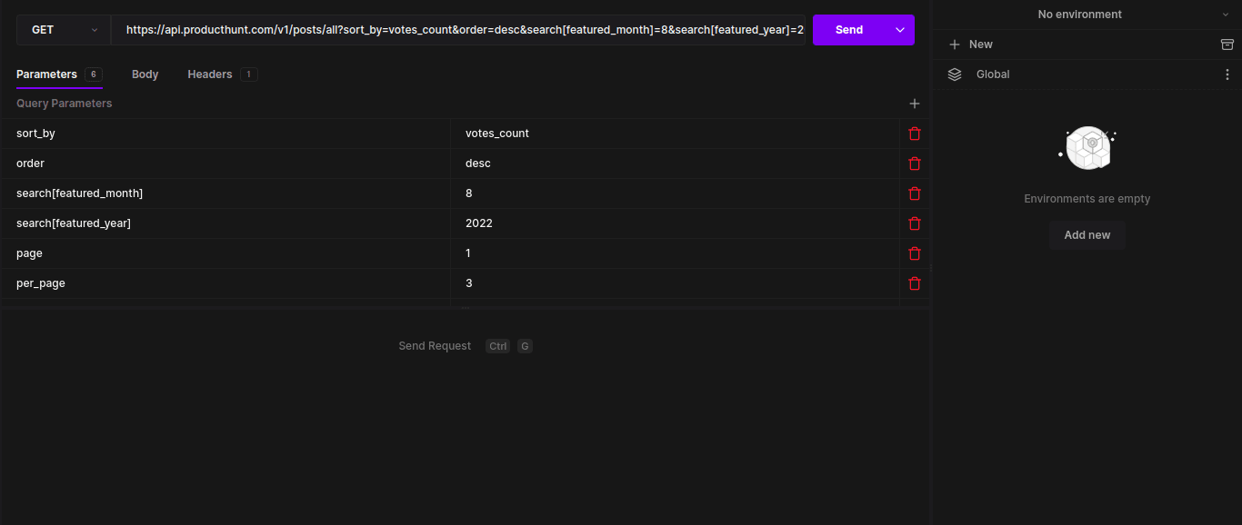
Task: Open the environment archive icon
Action: (1227, 45)
